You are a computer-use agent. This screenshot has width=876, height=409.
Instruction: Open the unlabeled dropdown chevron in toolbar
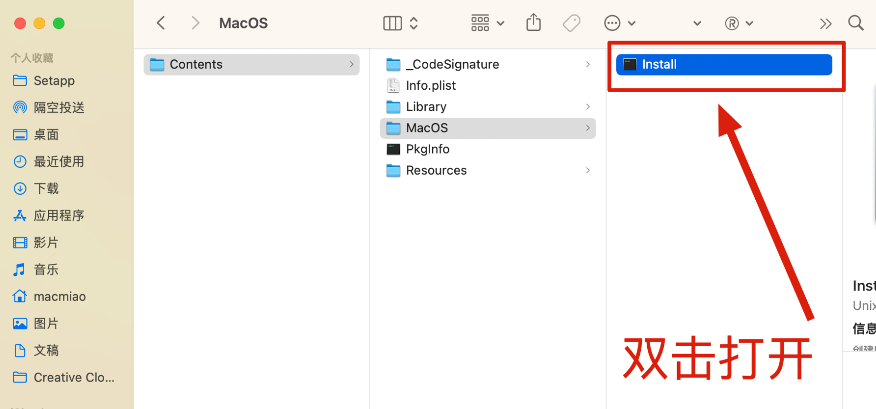pyautogui.click(x=697, y=23)
